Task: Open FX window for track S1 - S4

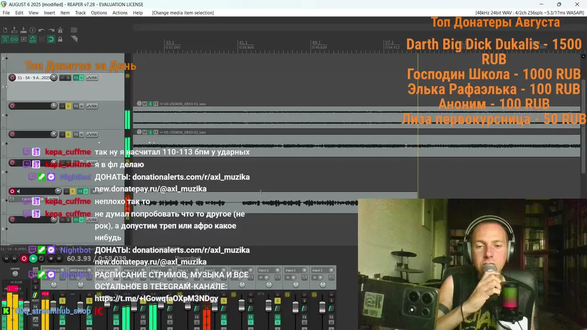Action: pos(76,77)
